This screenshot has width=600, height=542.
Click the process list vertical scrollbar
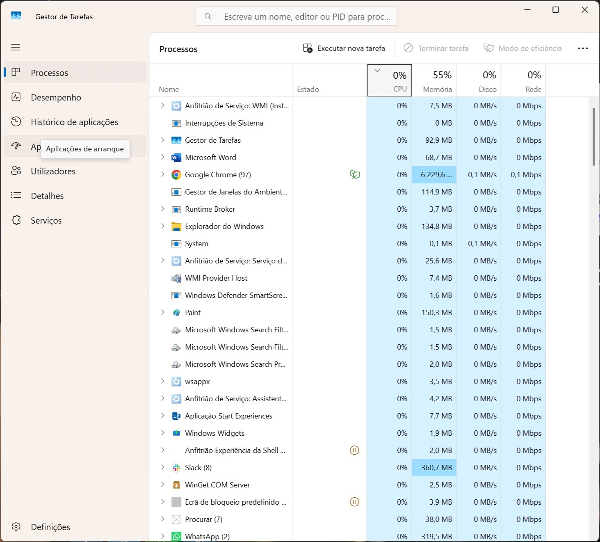pyautogui.click(x=593, y=137)
